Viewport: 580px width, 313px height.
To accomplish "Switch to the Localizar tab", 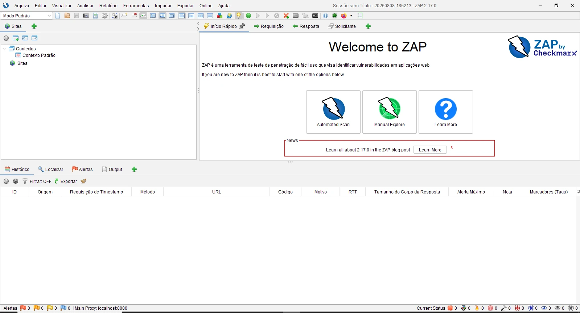I will 50,169.
